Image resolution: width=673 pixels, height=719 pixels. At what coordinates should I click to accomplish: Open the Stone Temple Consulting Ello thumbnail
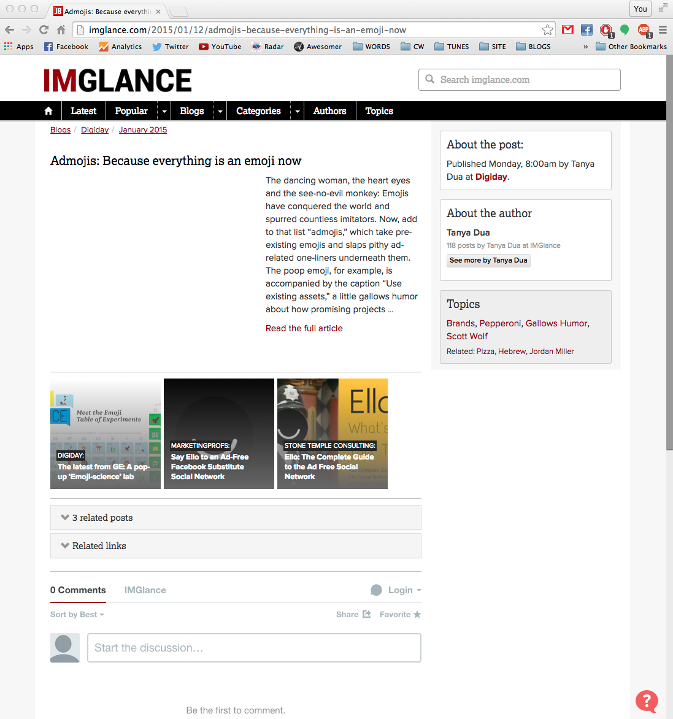[333, 434]
